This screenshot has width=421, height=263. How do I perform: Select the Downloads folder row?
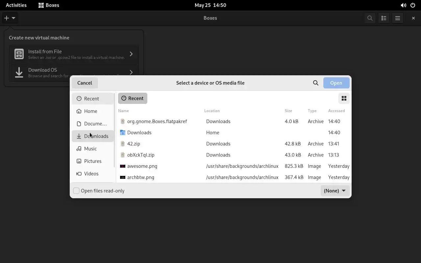[x=234, y=132]
